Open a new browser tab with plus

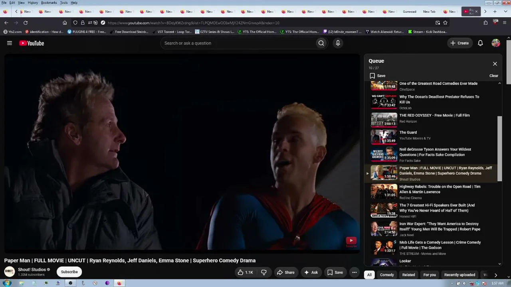[x=495, y=12]
